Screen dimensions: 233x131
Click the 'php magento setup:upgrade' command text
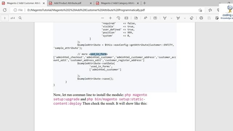click(x=100, y=97)
